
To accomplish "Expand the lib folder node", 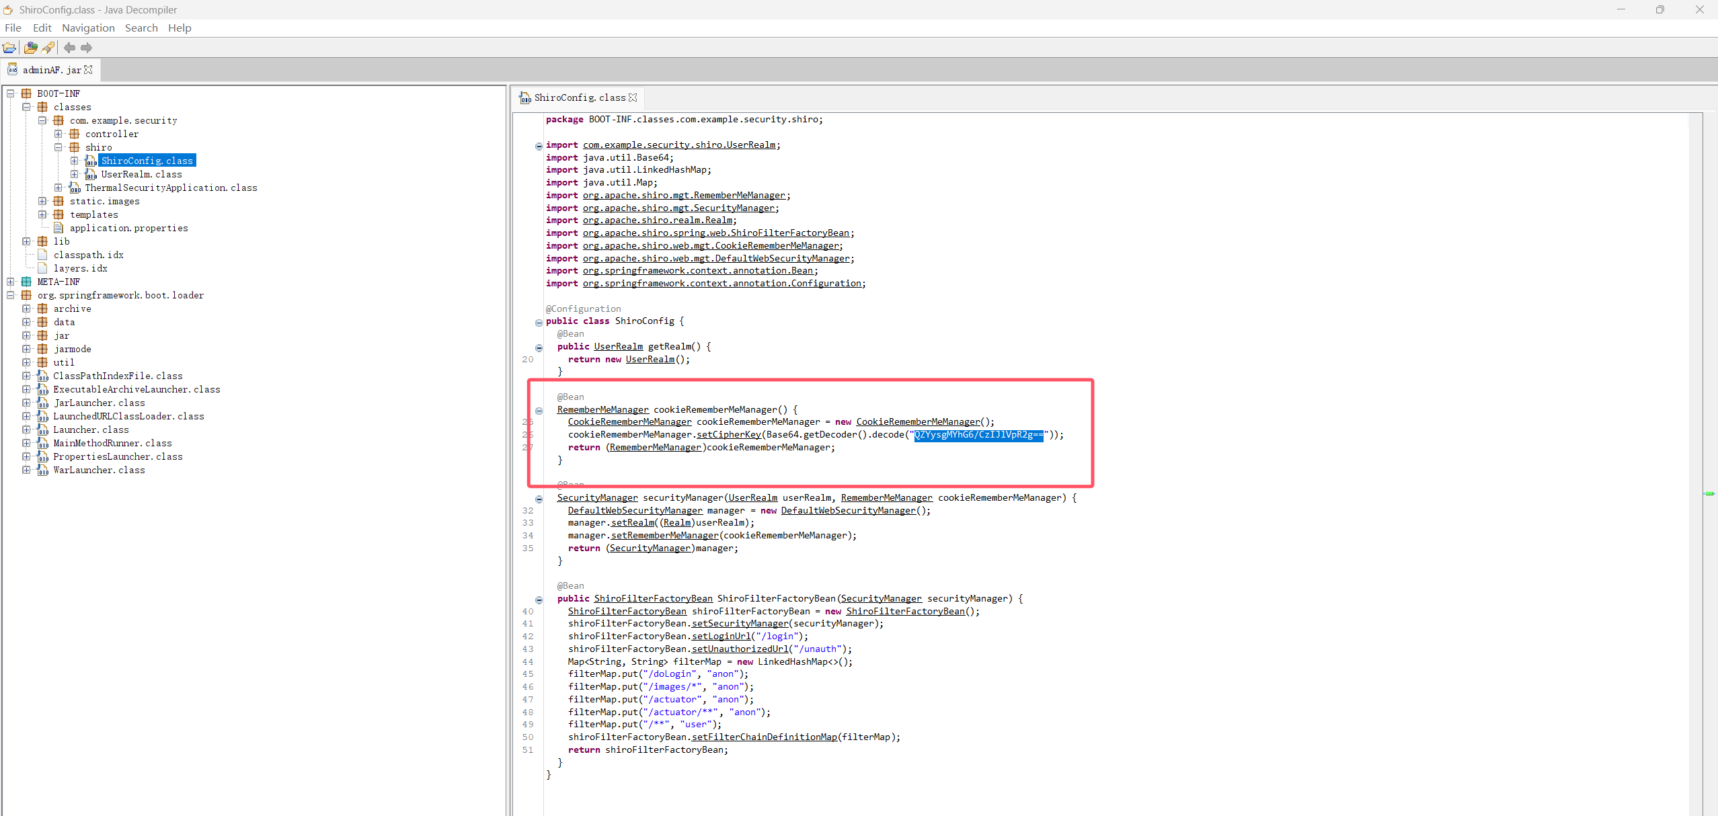I will pyautogui.click(x=26, y=241).
